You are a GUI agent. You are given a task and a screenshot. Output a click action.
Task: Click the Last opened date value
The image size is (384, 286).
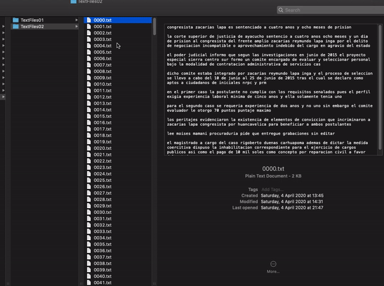(x=292, y=207)
